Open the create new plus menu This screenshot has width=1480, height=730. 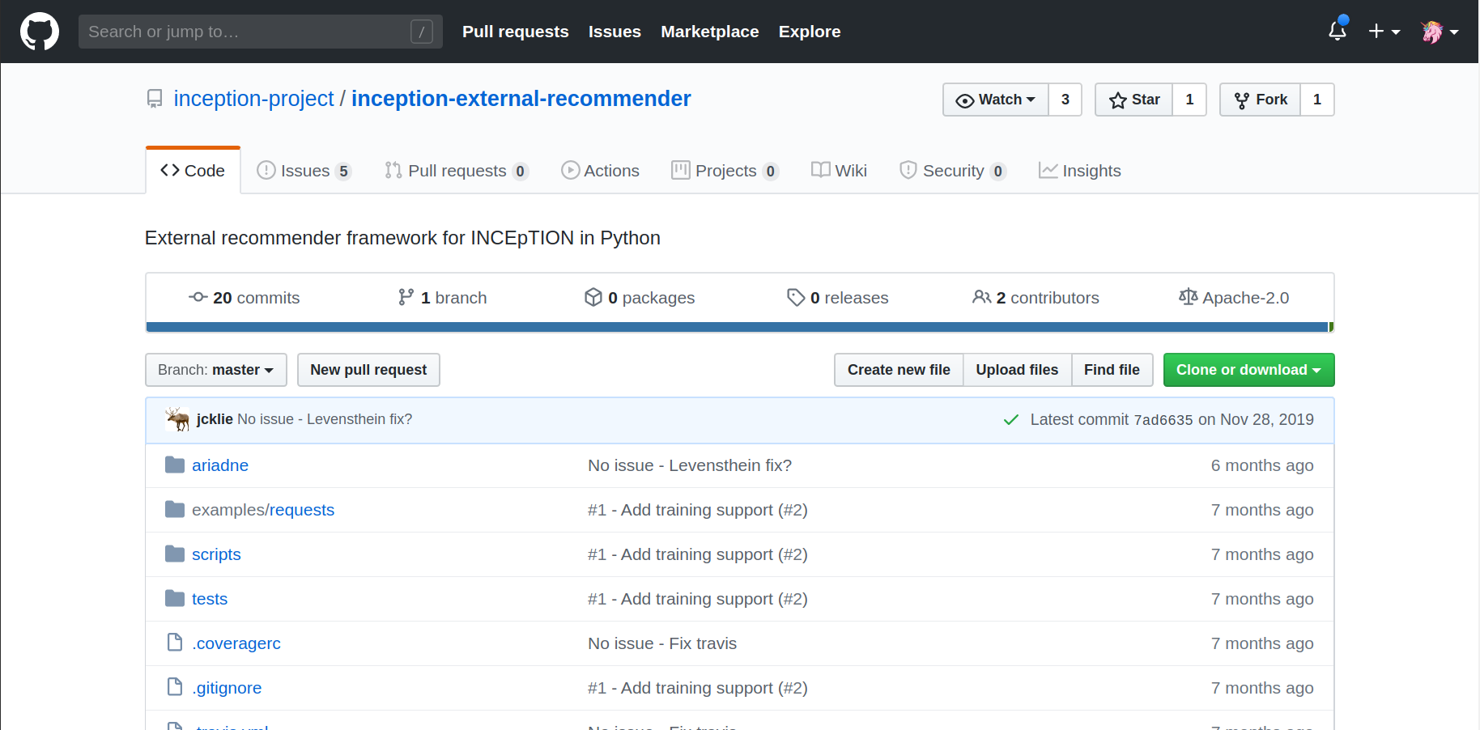1384,32
